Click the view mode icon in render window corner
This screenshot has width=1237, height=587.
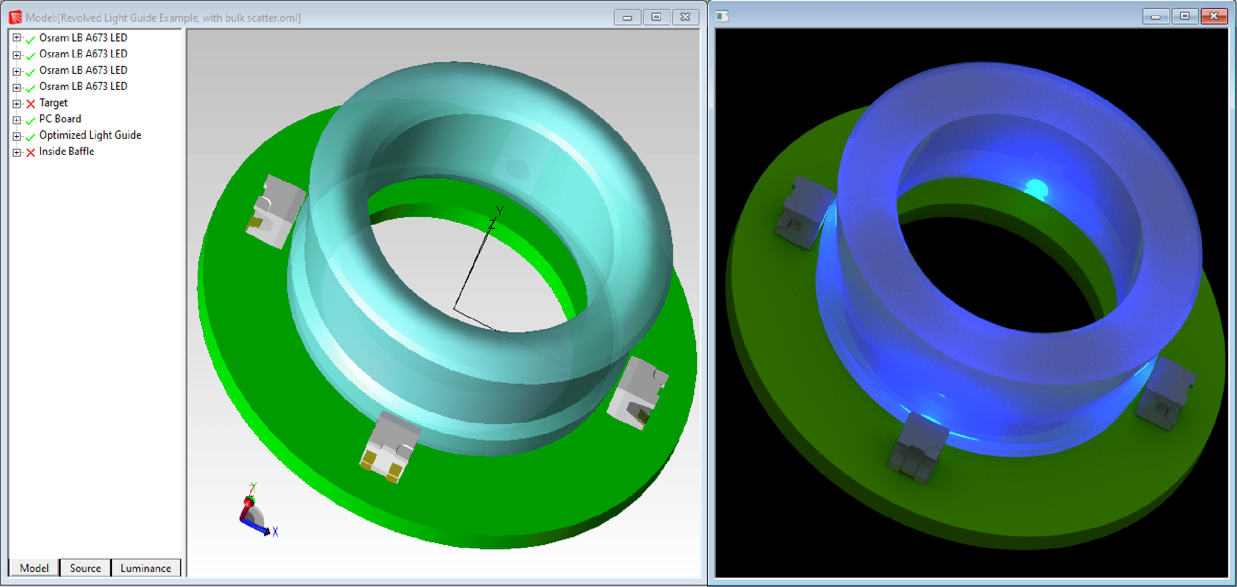point(722,16)
